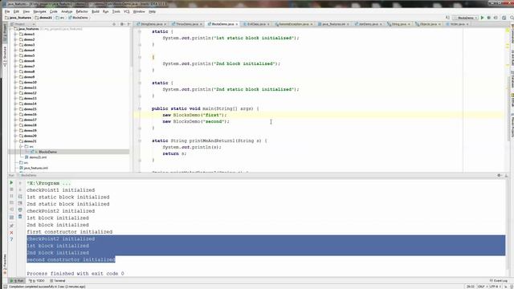Fold first static block in gutter
Viewport: 514px width, 289px height.
click(140, 32)
